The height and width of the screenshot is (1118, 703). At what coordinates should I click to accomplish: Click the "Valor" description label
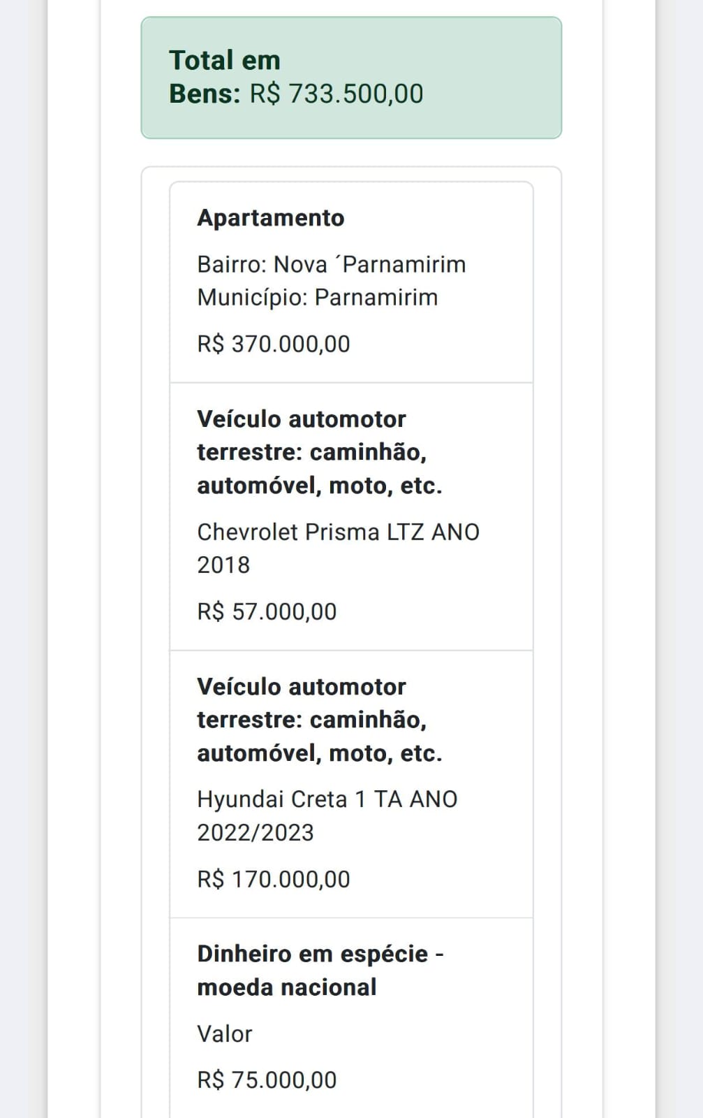pyautogui.click(x=224, y=1033)
